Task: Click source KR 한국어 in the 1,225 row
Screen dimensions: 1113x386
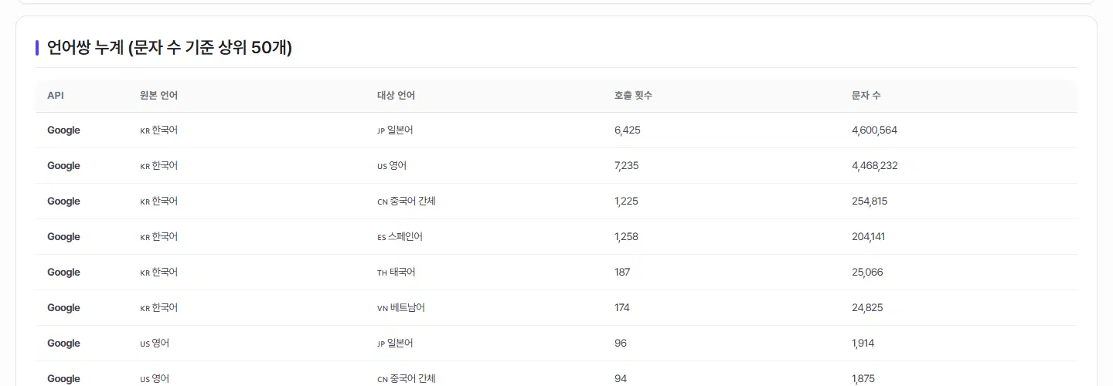Action: (158, 201)
